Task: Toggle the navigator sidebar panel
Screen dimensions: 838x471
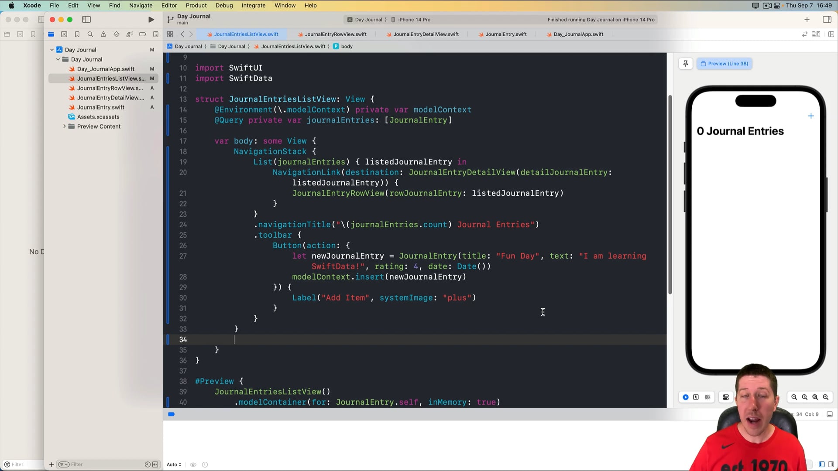Action: point(86,20)
